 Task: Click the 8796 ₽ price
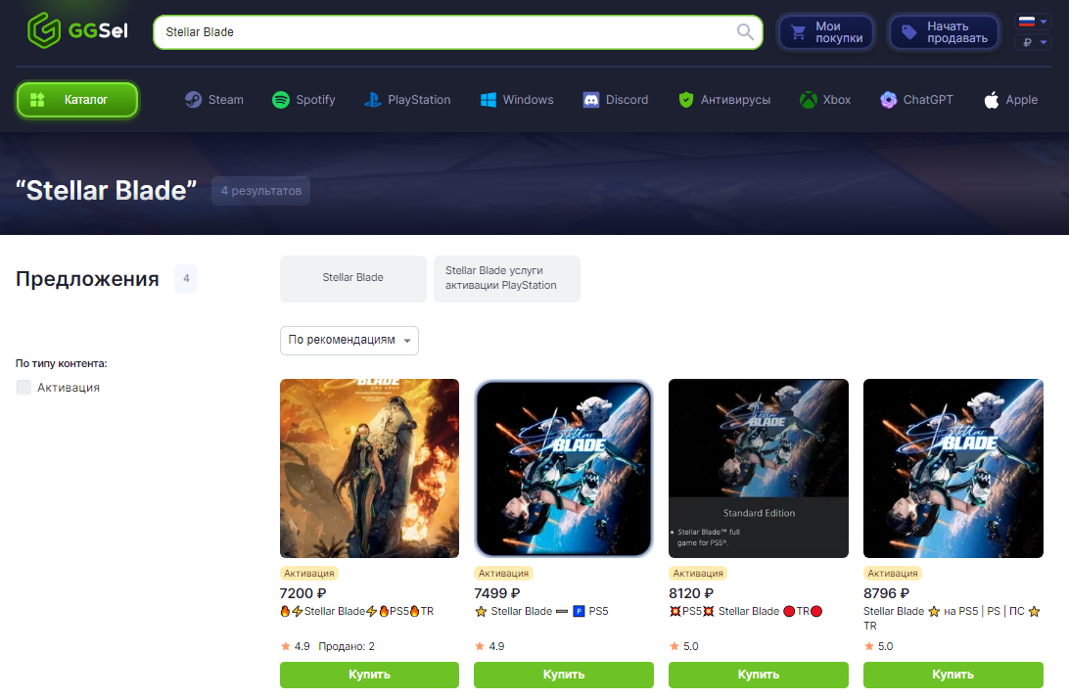tap(887, 593)
